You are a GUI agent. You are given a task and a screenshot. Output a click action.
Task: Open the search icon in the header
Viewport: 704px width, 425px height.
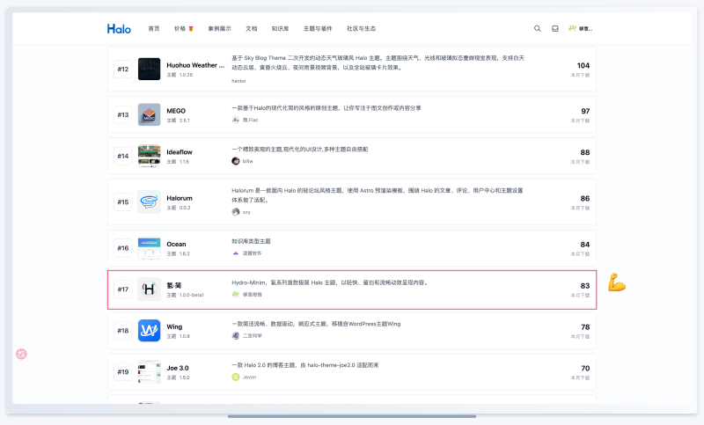pos(538,28)
